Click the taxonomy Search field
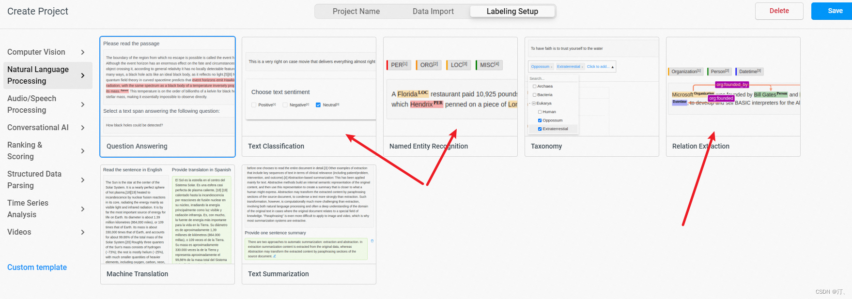 point(553,78)
